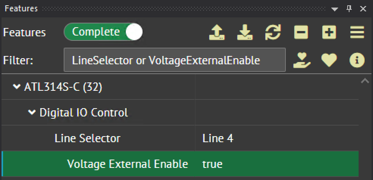
Task: Open the Features panel title dropdown arrow
Action: point(335,9)
